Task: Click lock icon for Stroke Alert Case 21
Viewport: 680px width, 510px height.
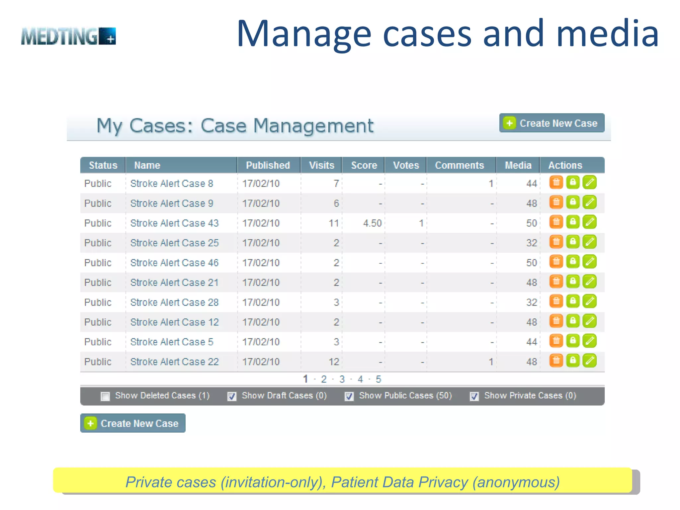Action: pos(573,282)
